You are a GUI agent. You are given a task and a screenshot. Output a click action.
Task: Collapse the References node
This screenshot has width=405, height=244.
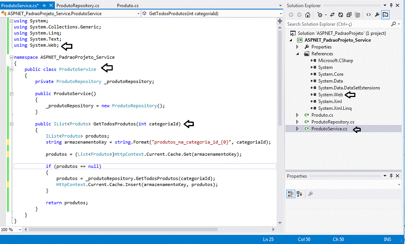tap(298, 54)
